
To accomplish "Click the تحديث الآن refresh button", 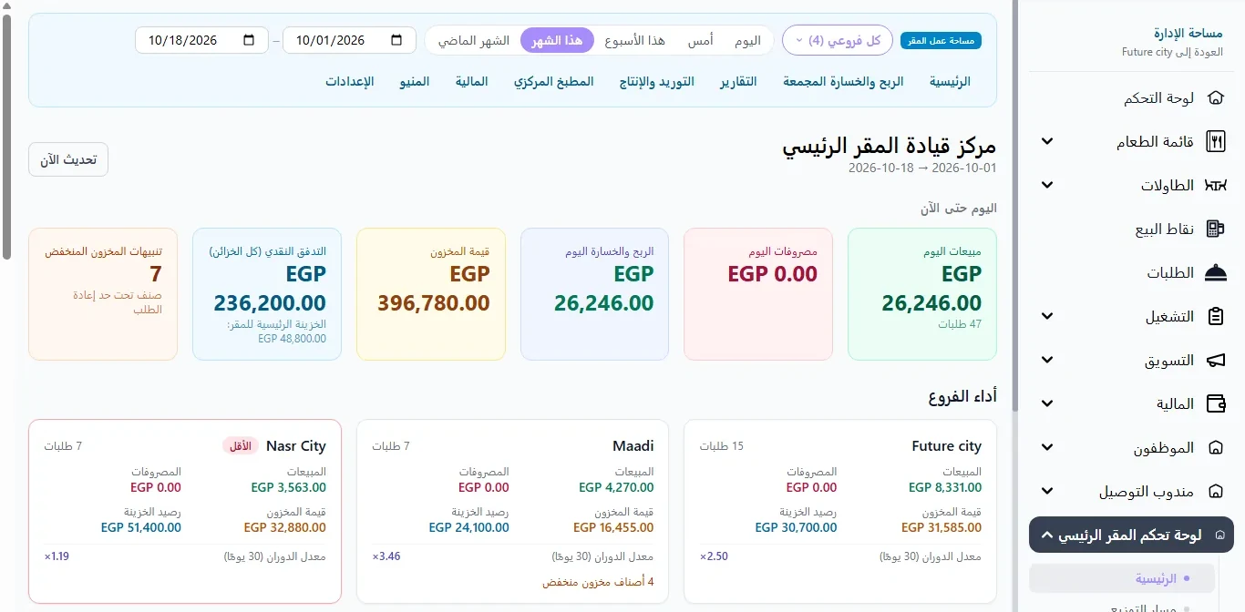I will point(68,159).
